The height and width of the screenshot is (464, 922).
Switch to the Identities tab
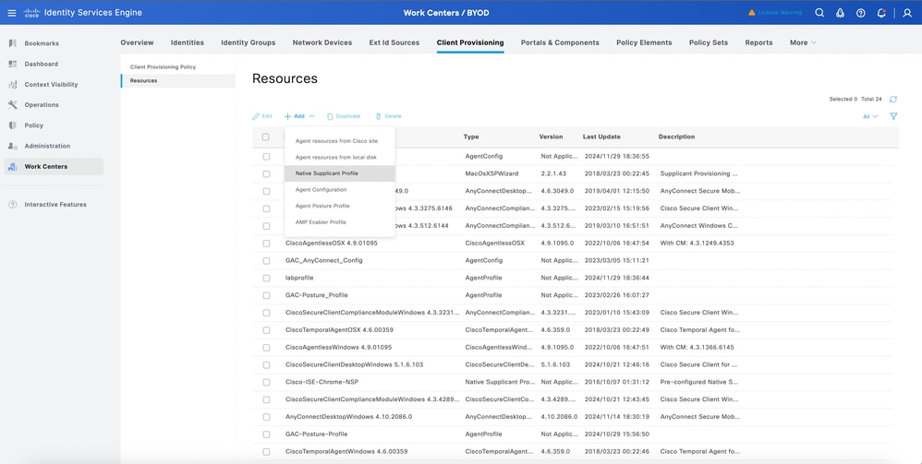coord(188,42)
